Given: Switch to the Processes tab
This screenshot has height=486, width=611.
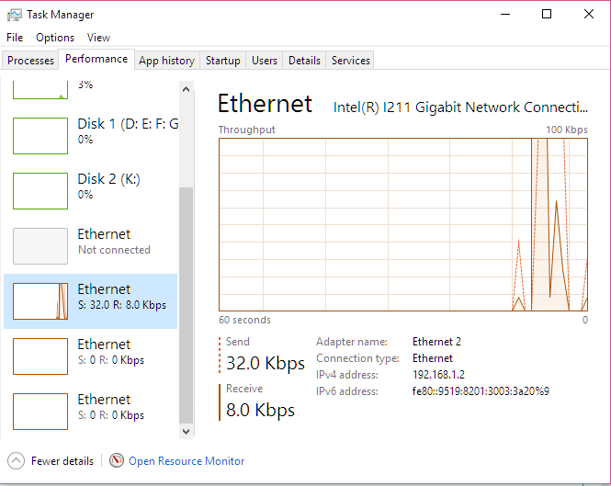Looking at the screenshot, I should click(31, 61).
